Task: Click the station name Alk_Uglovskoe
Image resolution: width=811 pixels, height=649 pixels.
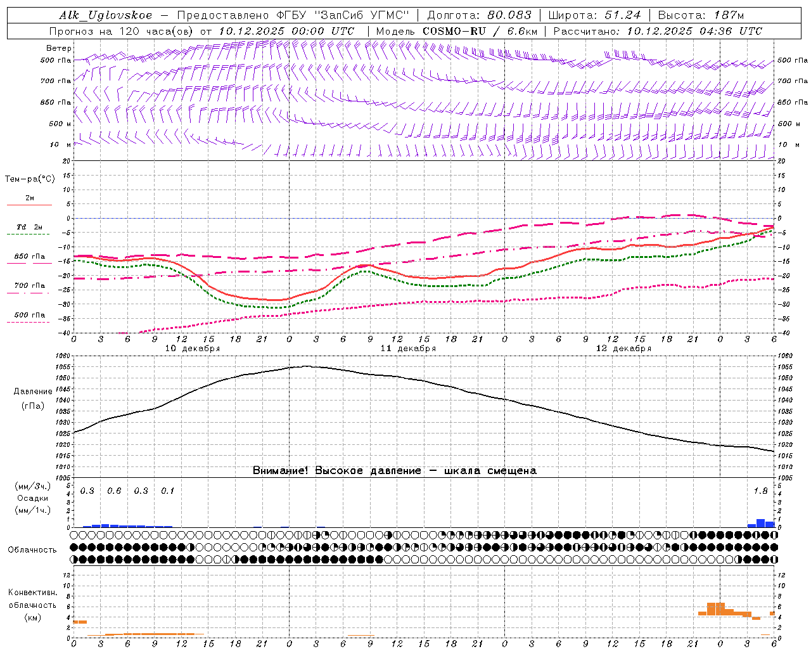Action: 106,15
